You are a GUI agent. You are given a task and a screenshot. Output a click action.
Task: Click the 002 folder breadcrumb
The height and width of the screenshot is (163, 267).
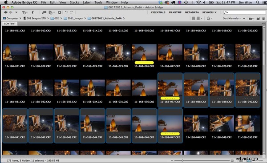pos(55,18)
